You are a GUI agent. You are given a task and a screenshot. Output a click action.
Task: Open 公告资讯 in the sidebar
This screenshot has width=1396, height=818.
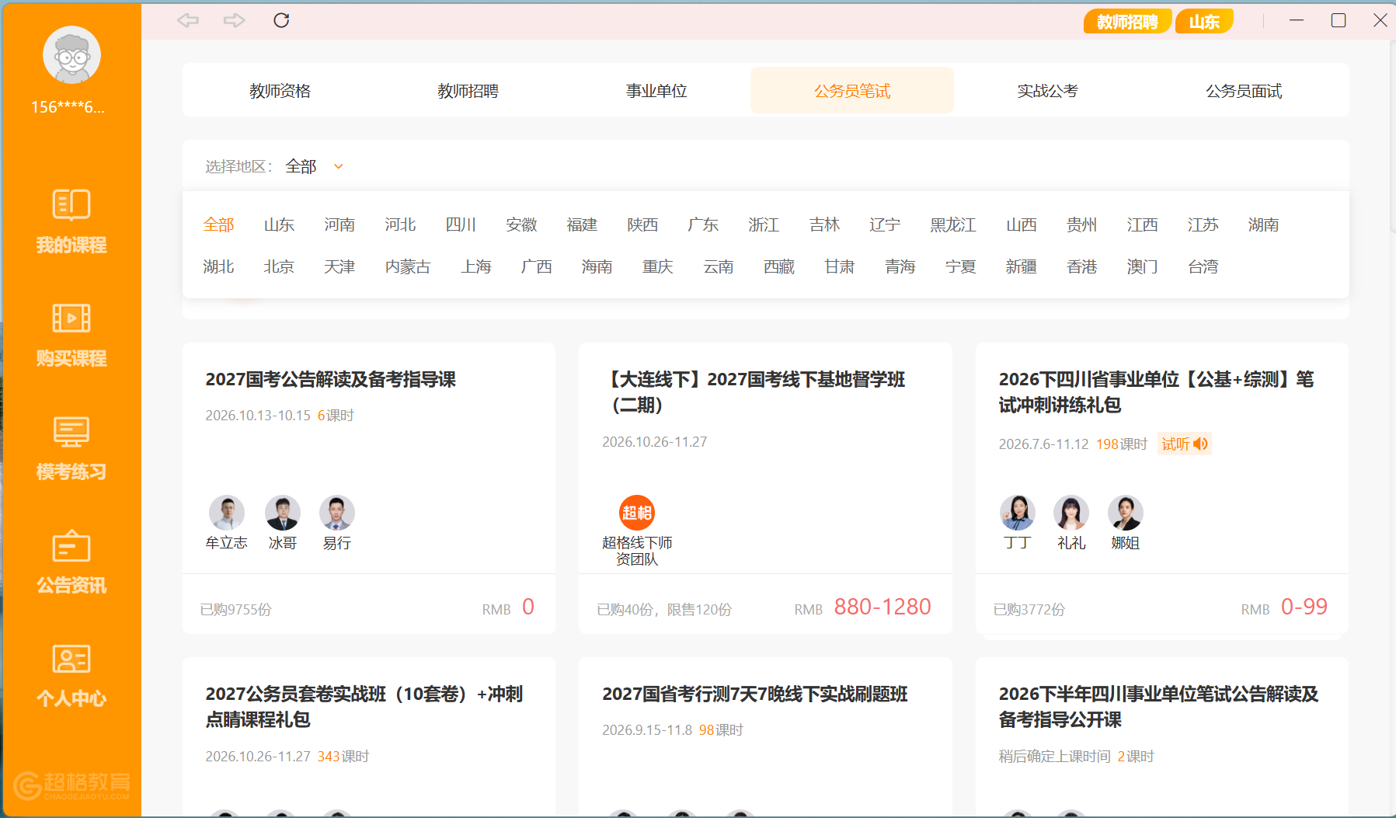click(x=71, y=562)
